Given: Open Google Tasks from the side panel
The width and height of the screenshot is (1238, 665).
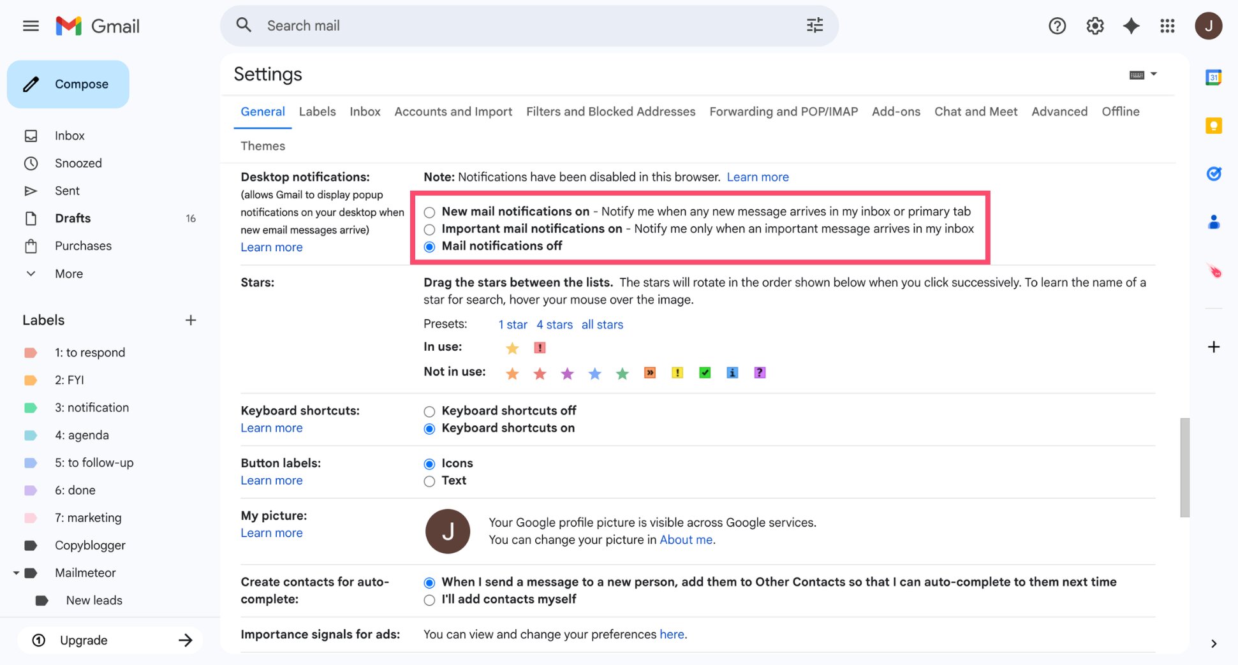Looking at the screenshot, I should pyautogui.click(x=1214, y=173).
